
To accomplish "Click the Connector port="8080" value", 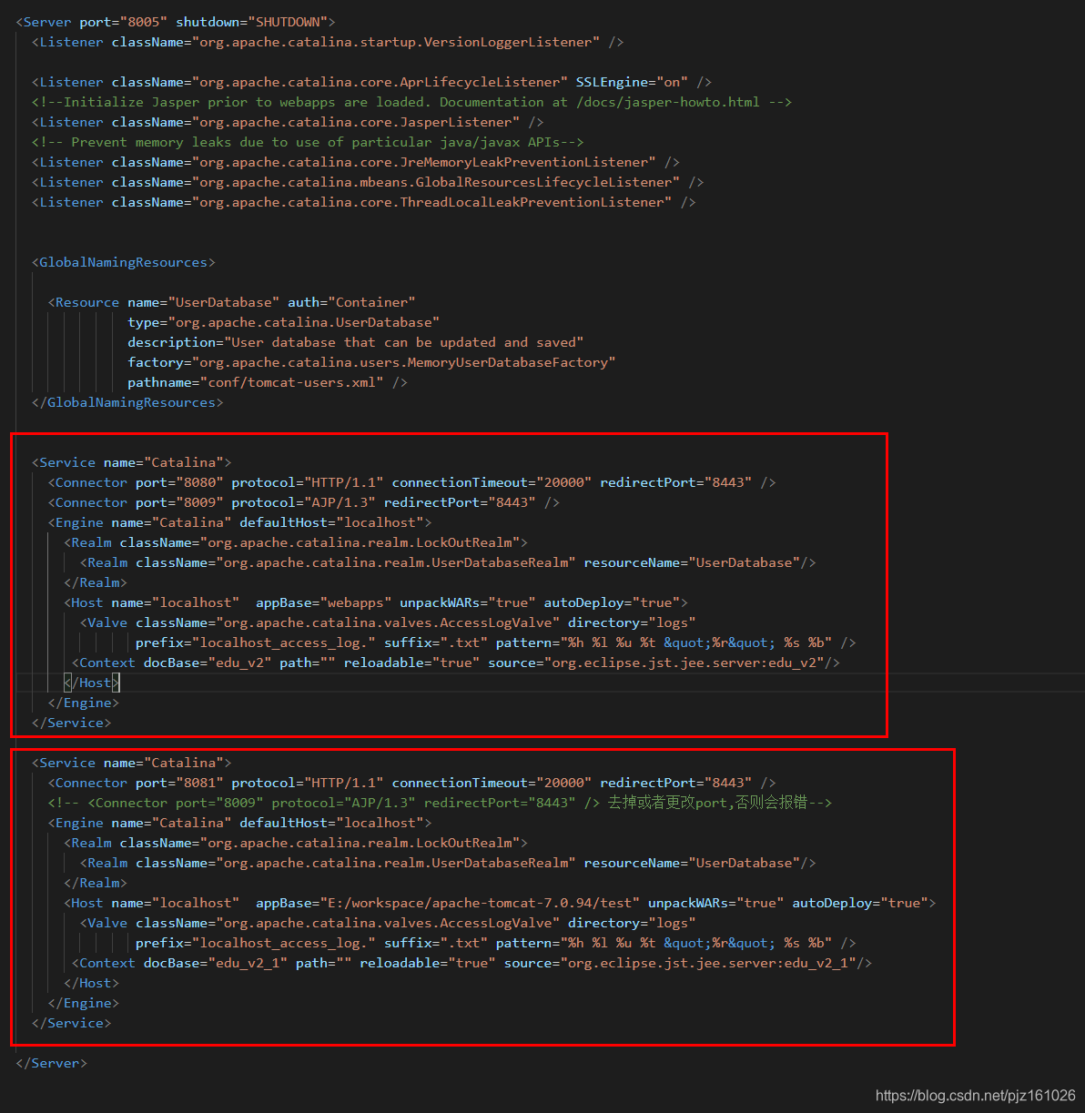I will tap(199, 482).
